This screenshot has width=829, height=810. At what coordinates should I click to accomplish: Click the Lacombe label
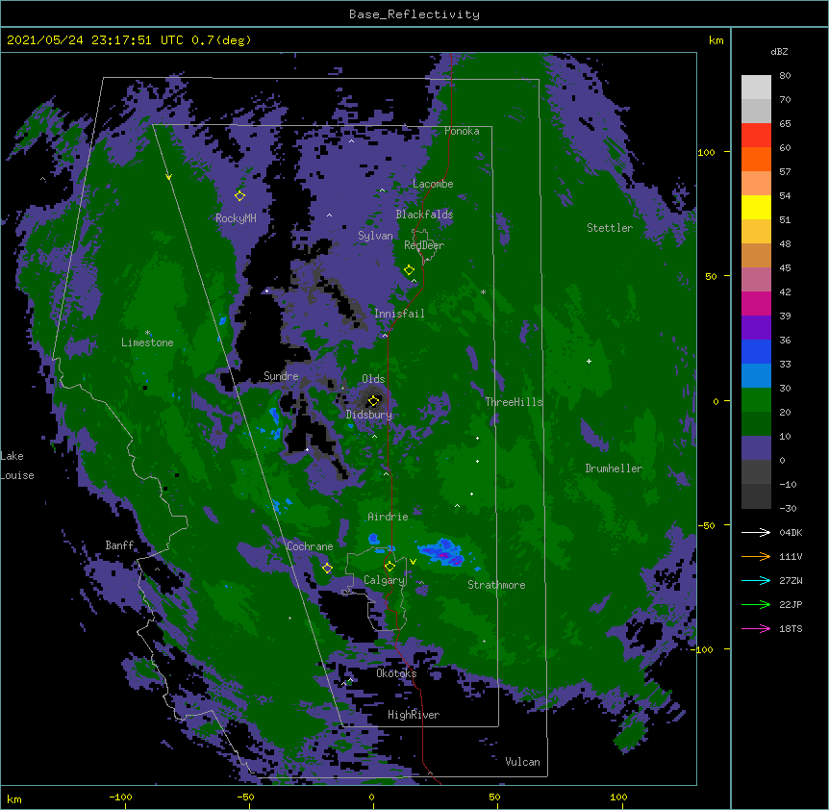(x=433, y=184)
